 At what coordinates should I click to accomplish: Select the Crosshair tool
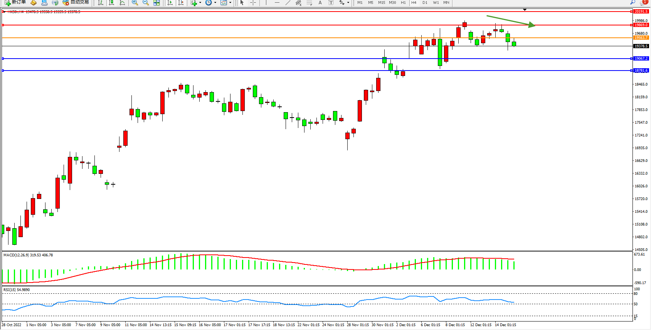253,2
